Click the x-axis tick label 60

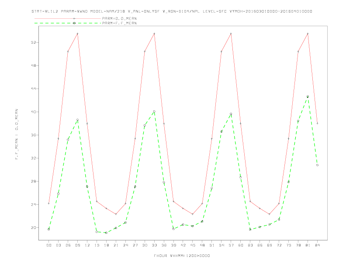(241, 245)
